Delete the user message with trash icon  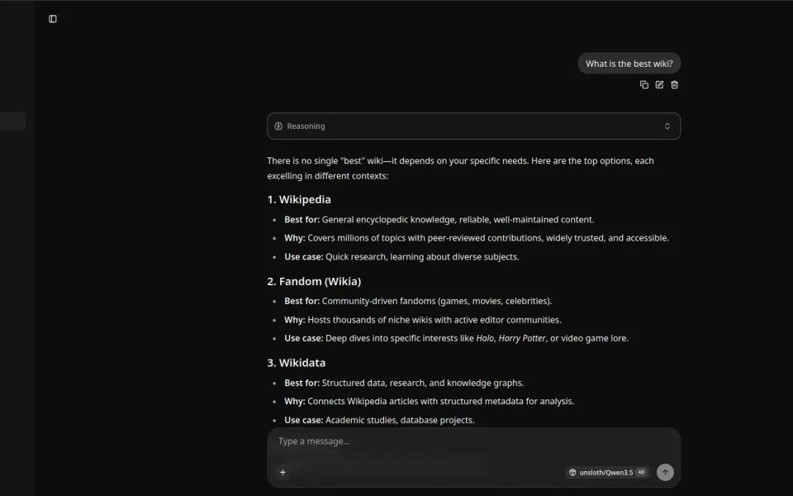(x=674, y=84)
